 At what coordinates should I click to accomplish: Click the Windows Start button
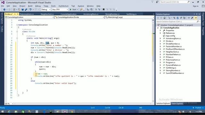tap(2, 111)
